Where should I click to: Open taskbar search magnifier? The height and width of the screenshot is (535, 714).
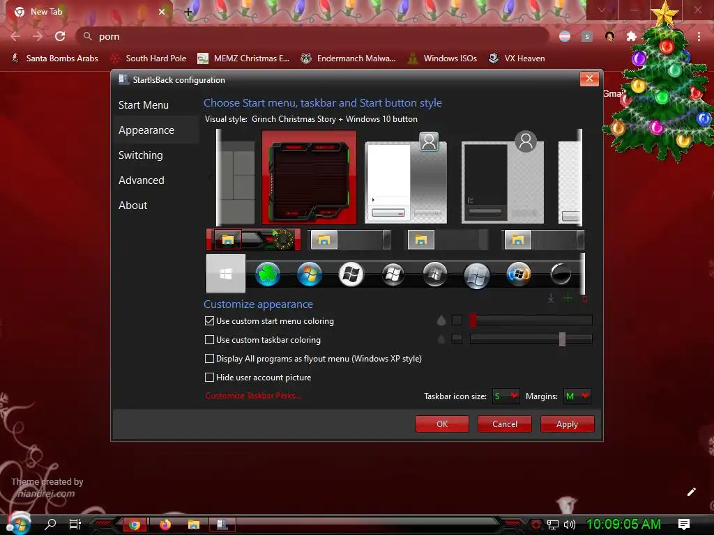(50, 525)
